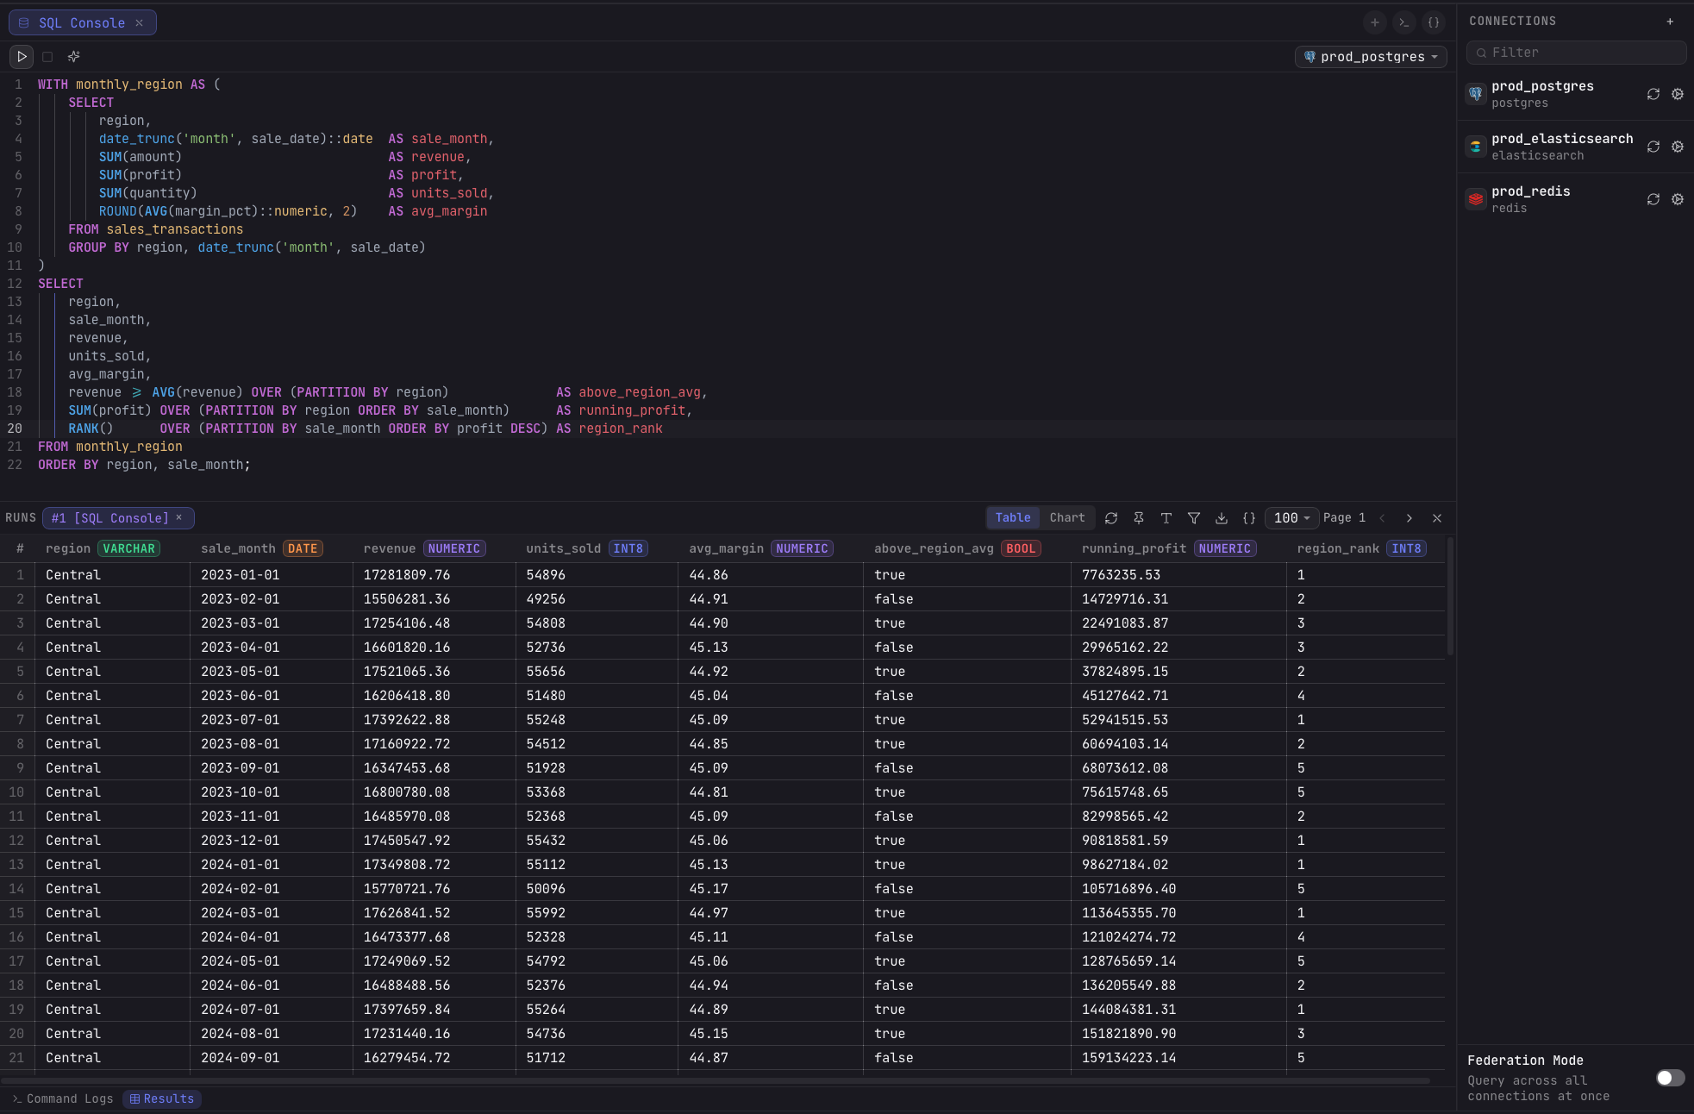This screenshot has height=1114, width=1694.
Task: Click running_profit cell 159134223.14
Action: point(1178,1058)
